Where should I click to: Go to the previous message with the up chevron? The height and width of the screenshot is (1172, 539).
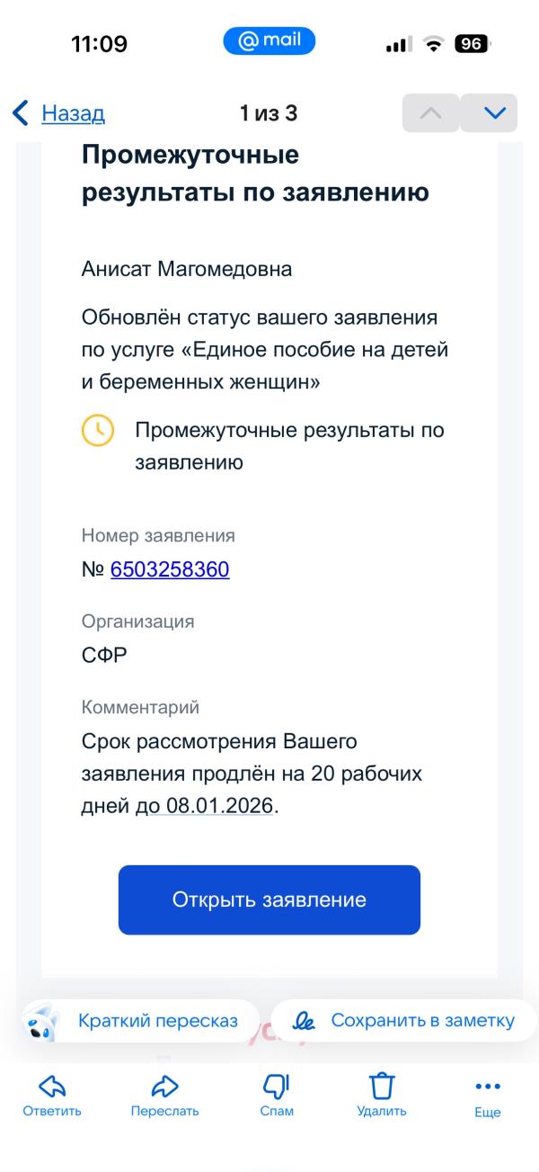(x=430, y=112)
